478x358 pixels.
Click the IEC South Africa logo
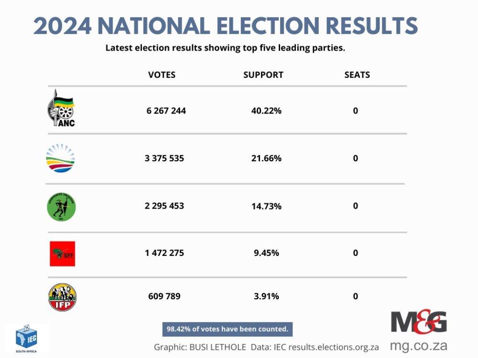coord(26,337)
